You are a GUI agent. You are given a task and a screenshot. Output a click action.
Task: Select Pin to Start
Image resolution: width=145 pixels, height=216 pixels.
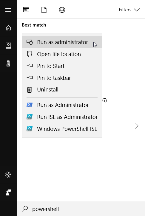coord(62,66)
